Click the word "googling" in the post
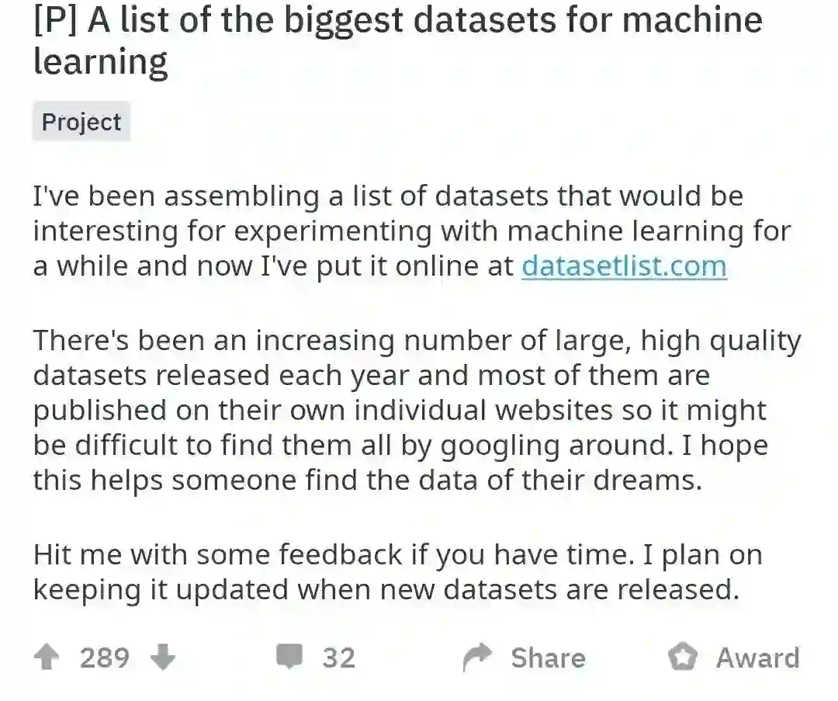Viewport: 838px width, 701px height. coord(500,446)
